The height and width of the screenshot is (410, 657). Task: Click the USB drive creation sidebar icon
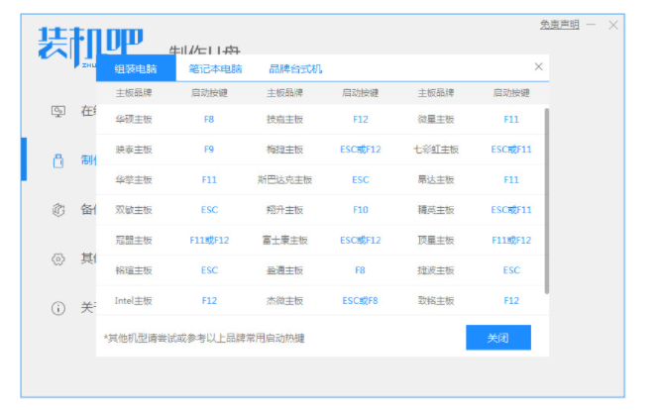pyautogui.click(x=58, y=159)
